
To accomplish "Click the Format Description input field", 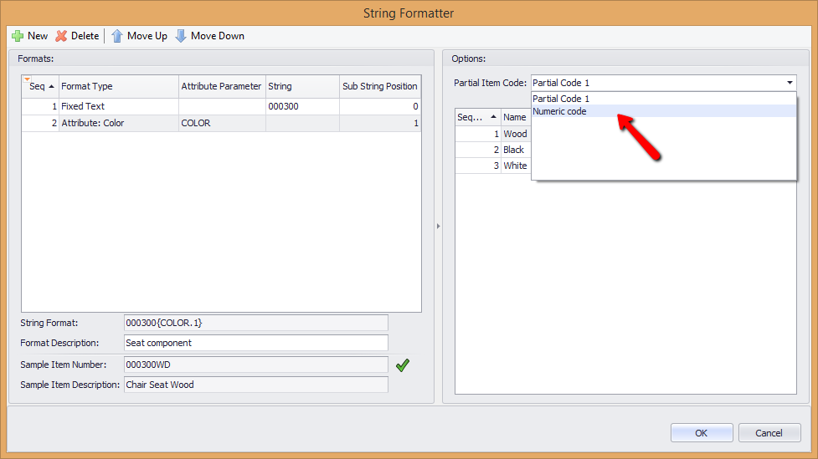I will [x=256, y=343].
